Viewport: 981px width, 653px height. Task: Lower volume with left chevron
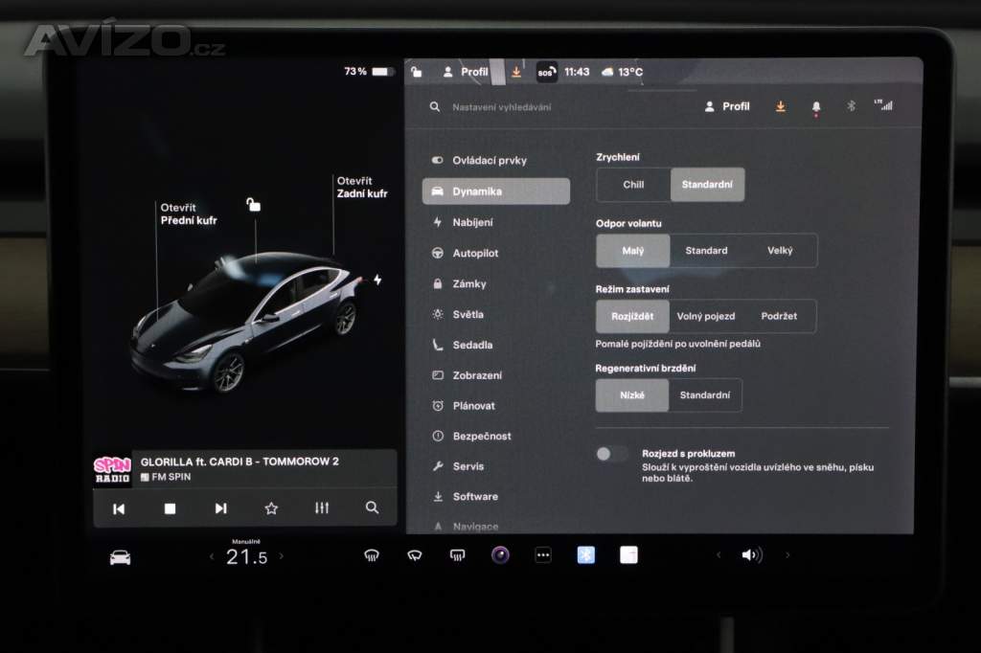pyautogui.click(x=718, y=555)
